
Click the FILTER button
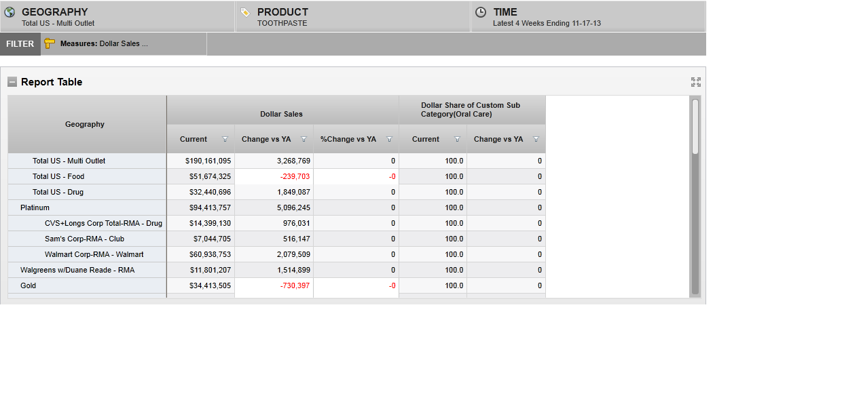coord(20,44)
